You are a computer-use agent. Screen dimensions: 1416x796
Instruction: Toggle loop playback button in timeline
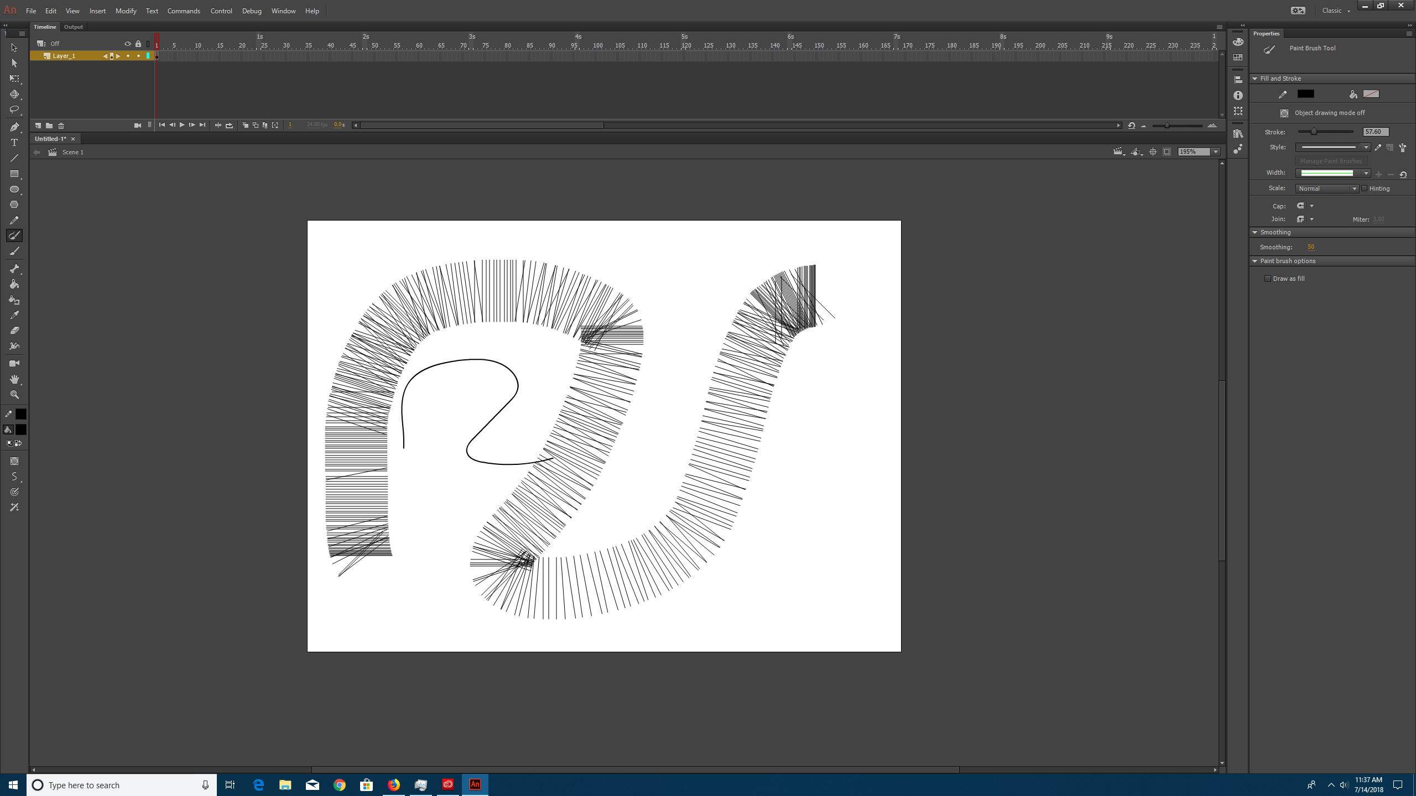229,125
